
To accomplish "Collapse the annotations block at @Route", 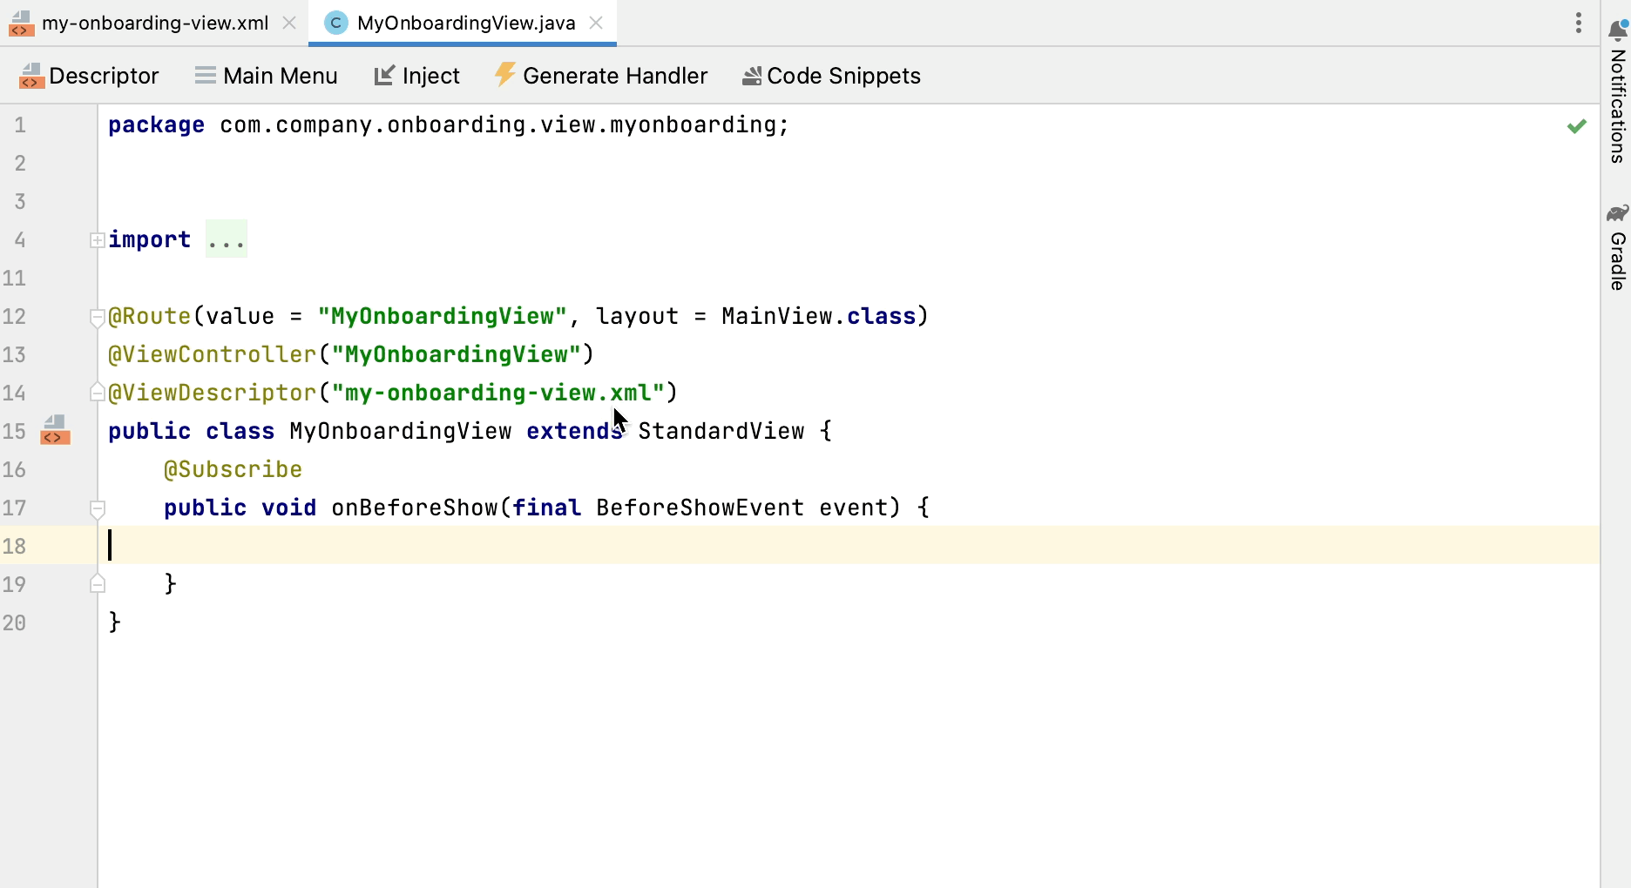I will (x=98, y=317).
